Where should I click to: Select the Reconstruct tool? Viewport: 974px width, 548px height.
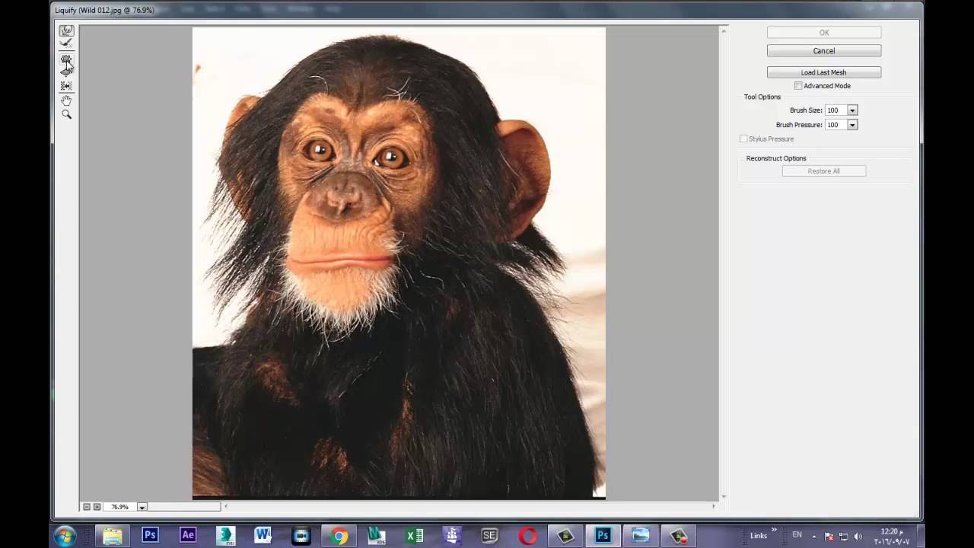point(66,43)
